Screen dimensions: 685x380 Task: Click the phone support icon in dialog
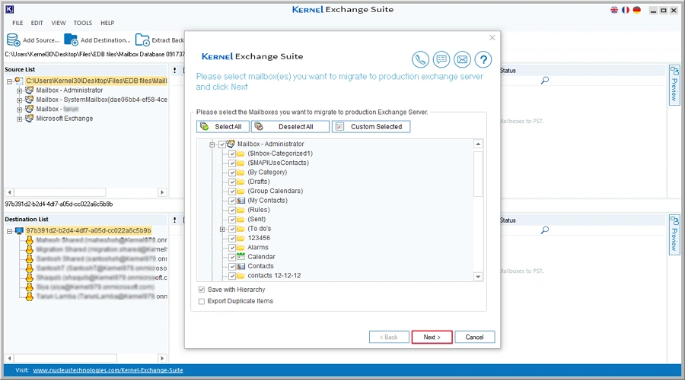click(420, 60)
